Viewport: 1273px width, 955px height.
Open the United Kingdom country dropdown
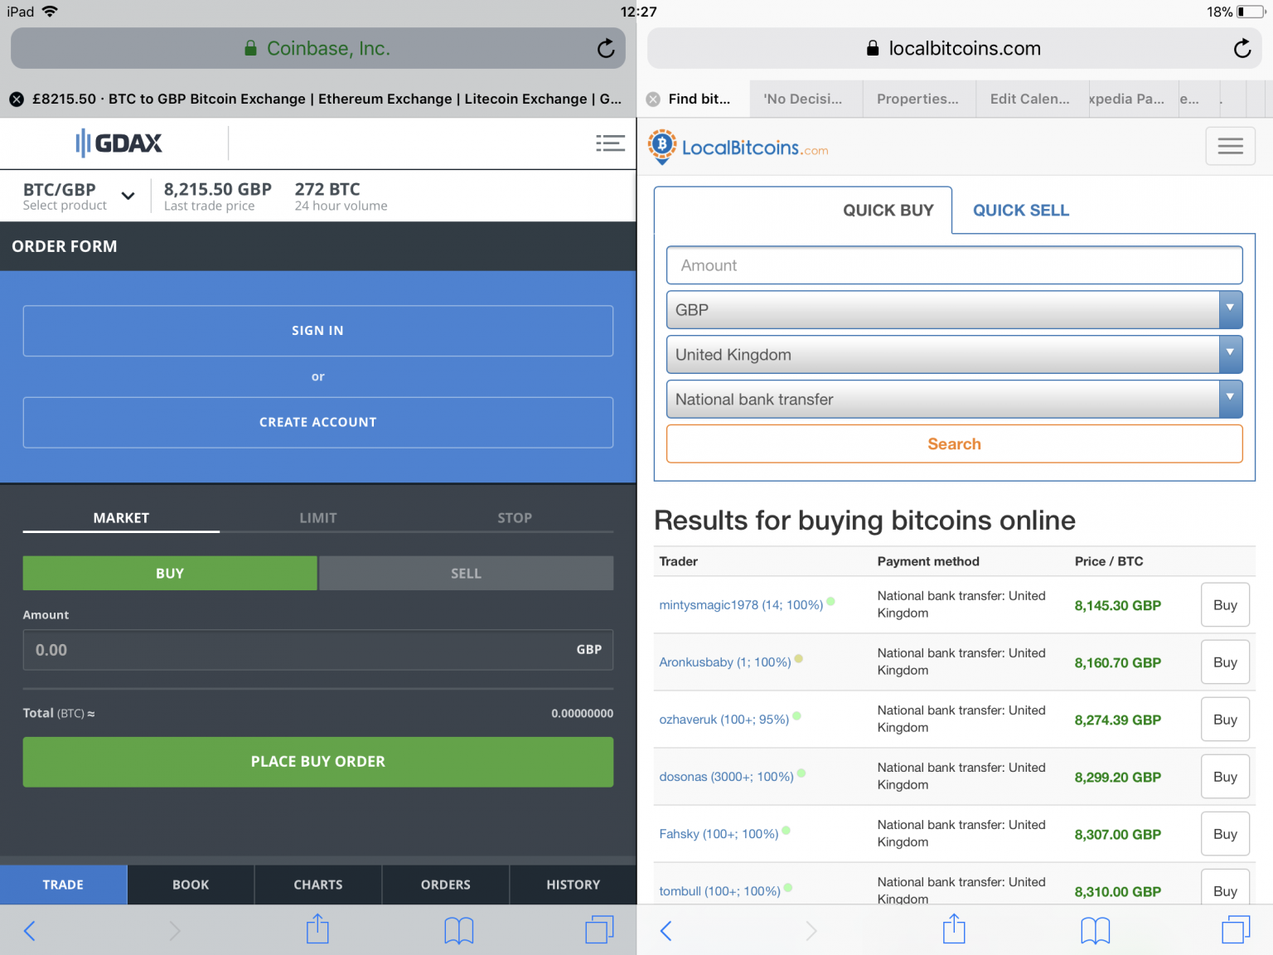[954, 355]
